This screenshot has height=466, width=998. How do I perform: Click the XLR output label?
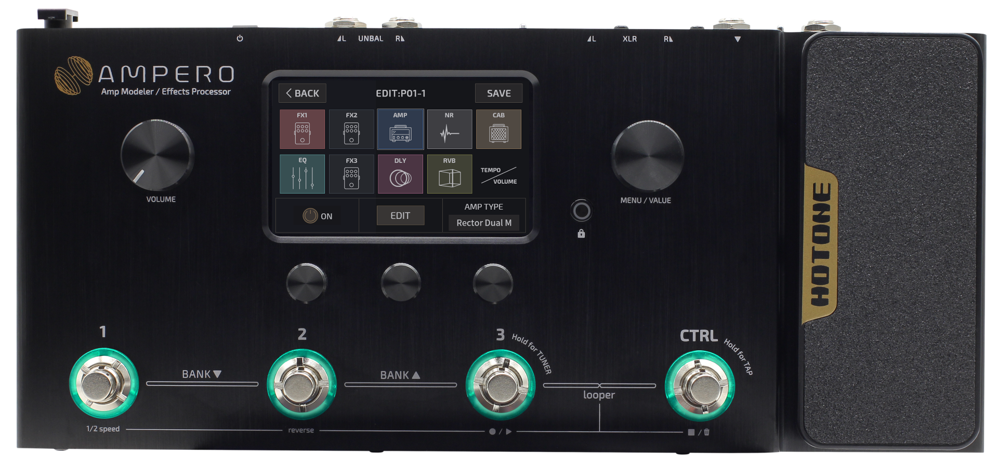[x=629, y=39]
